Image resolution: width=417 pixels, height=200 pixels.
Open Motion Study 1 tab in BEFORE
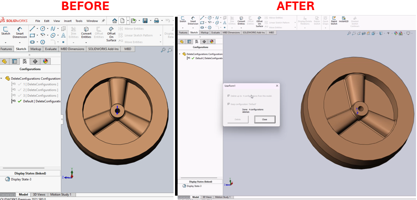(x=61, y=194)
